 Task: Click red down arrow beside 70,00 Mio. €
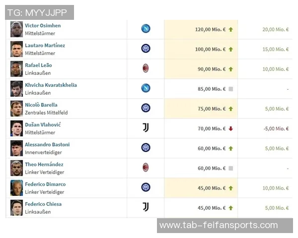click(x=230, y=129)
